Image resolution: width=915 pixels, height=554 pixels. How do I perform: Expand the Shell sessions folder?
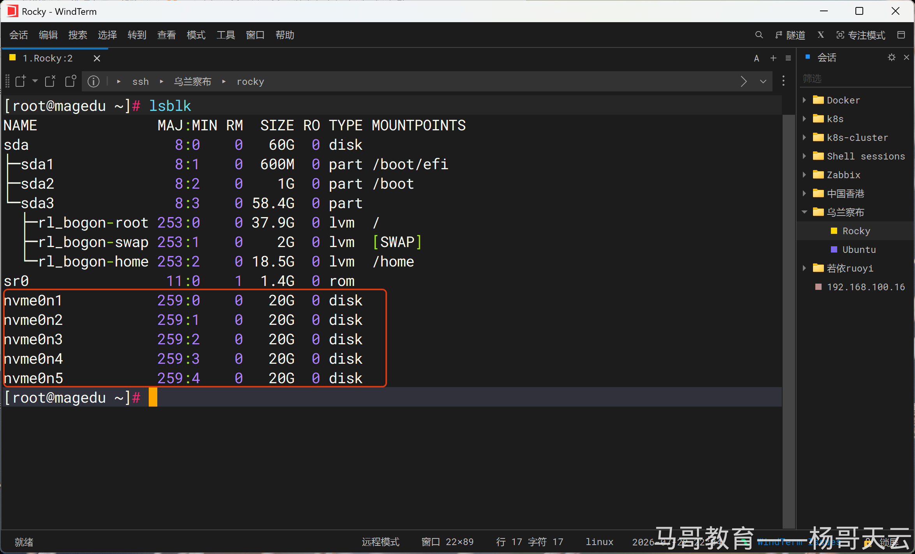[804, 156]
